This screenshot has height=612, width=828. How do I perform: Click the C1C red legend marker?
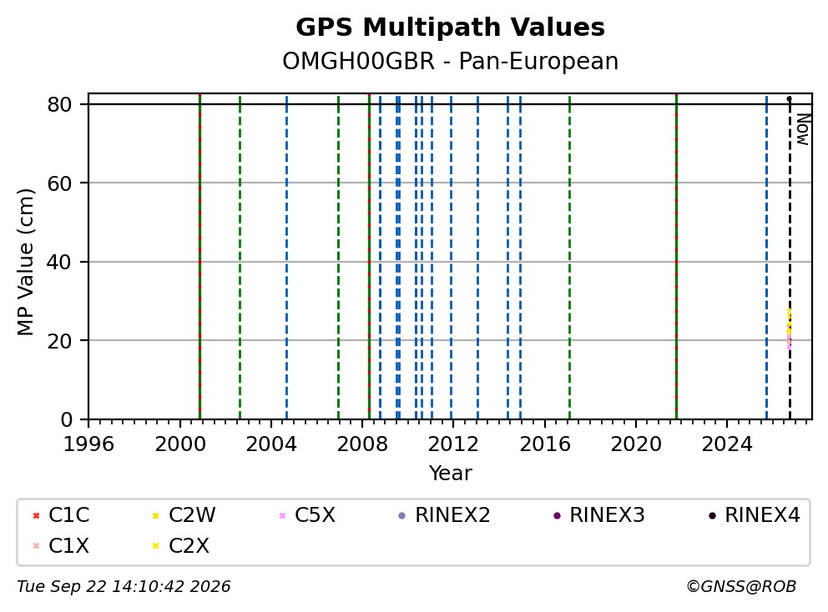point(37,515)
